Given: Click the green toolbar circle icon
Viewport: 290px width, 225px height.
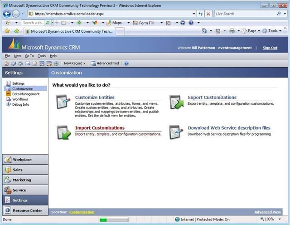Looking at the screenshot, I should point(79,23).
